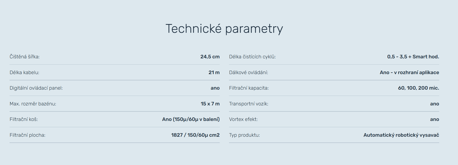Screen dimensions: 458x165
Task: Click the Filtrační plocha label
Action: [27, 135]
